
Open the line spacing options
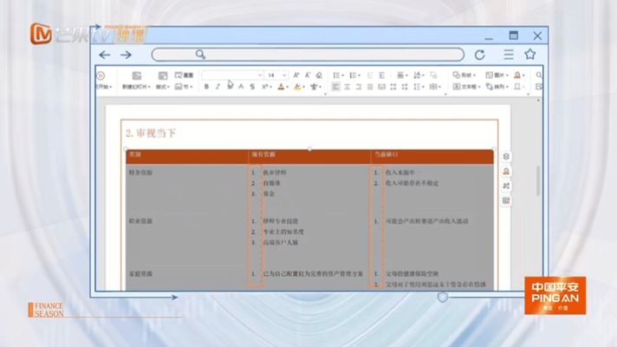coord(419,87)
